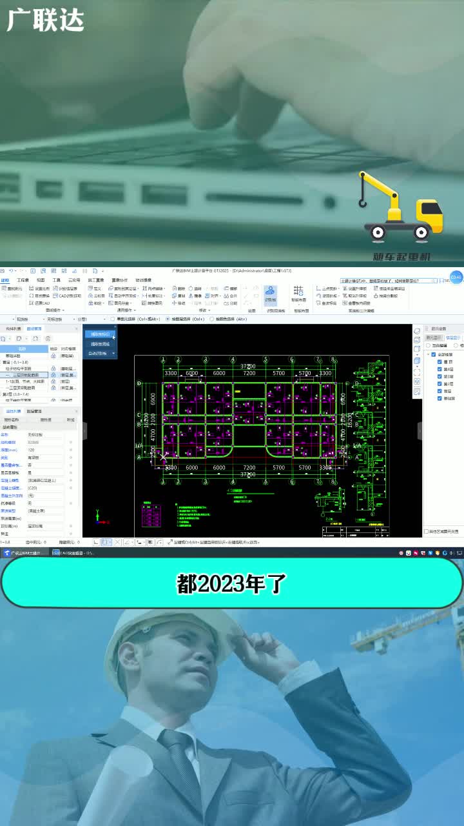Expand the 自动识别板 dropdown arrow
Image resolution: width=464 pixels, height=826 pixels.
point(113,353)
